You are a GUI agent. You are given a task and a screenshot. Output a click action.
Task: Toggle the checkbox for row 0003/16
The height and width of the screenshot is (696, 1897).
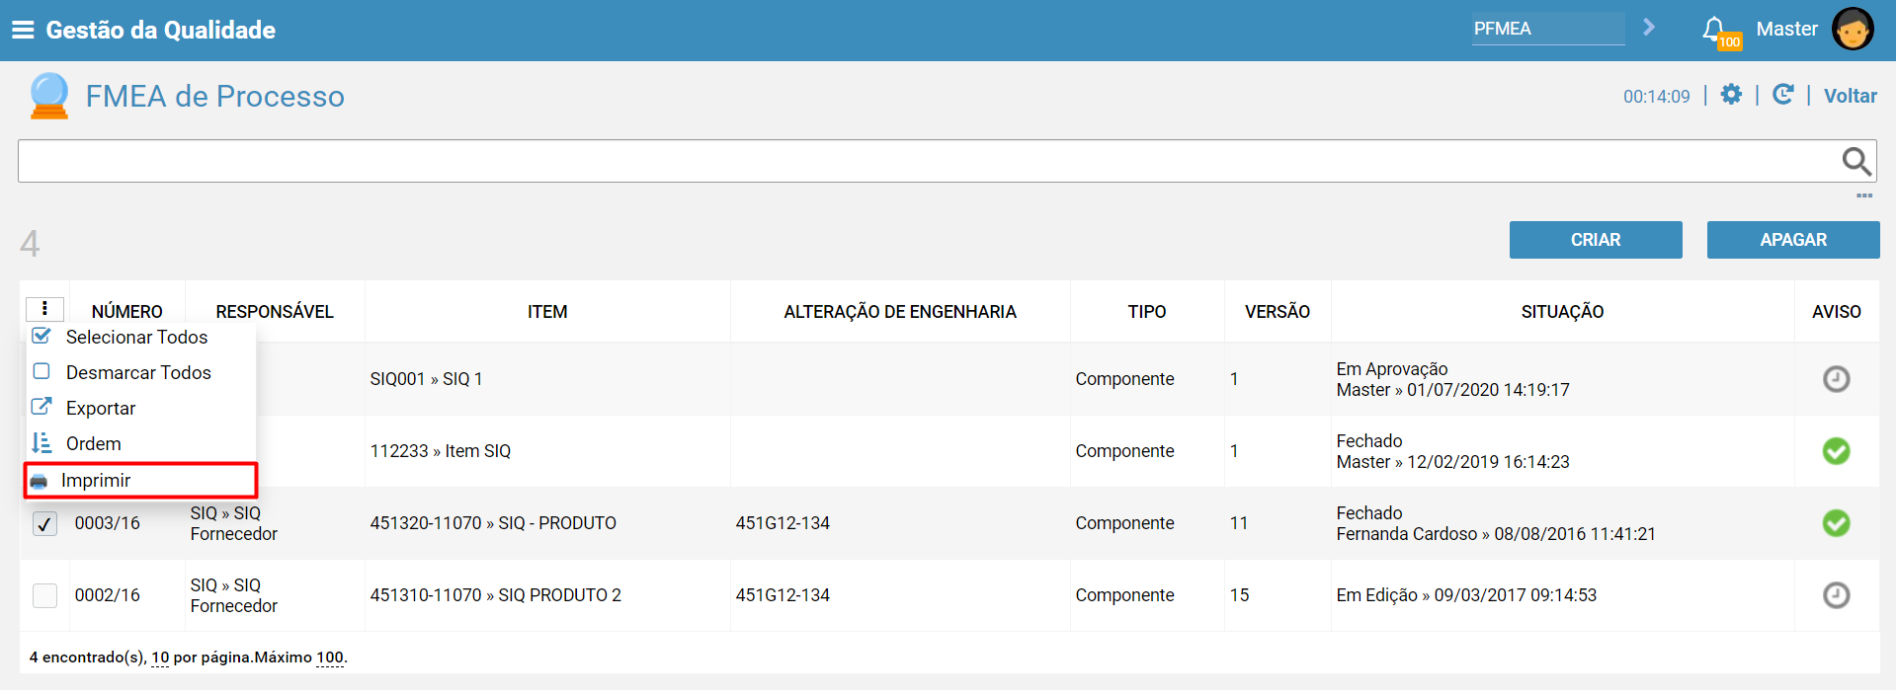pyautogui.click(x=44, y=523)
